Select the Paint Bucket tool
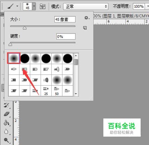The width and height of the screenshot is (149, 145). click(x=6, y=123)
